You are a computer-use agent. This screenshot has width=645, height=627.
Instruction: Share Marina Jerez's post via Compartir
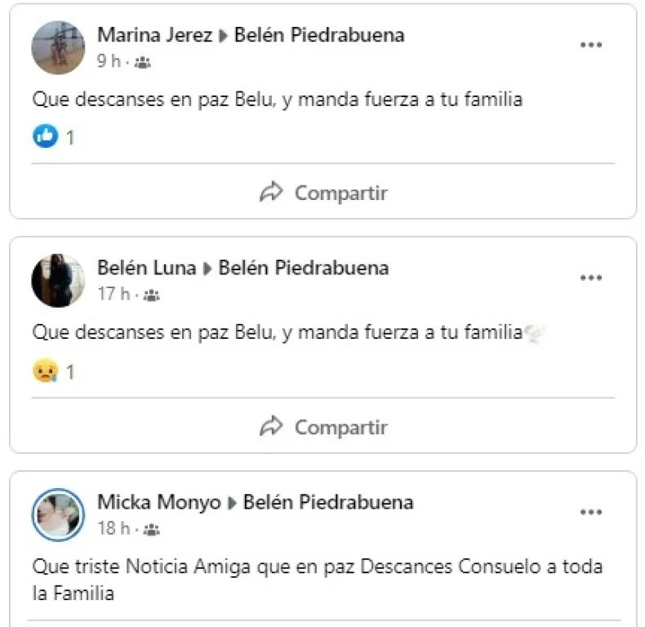tap(323, 193)
